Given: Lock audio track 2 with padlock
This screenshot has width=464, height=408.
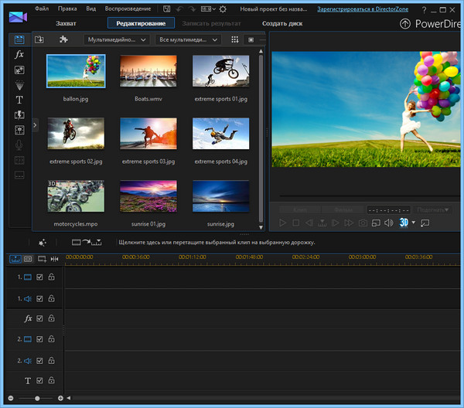Looking at the screenshot, I should tap(52, 360).
